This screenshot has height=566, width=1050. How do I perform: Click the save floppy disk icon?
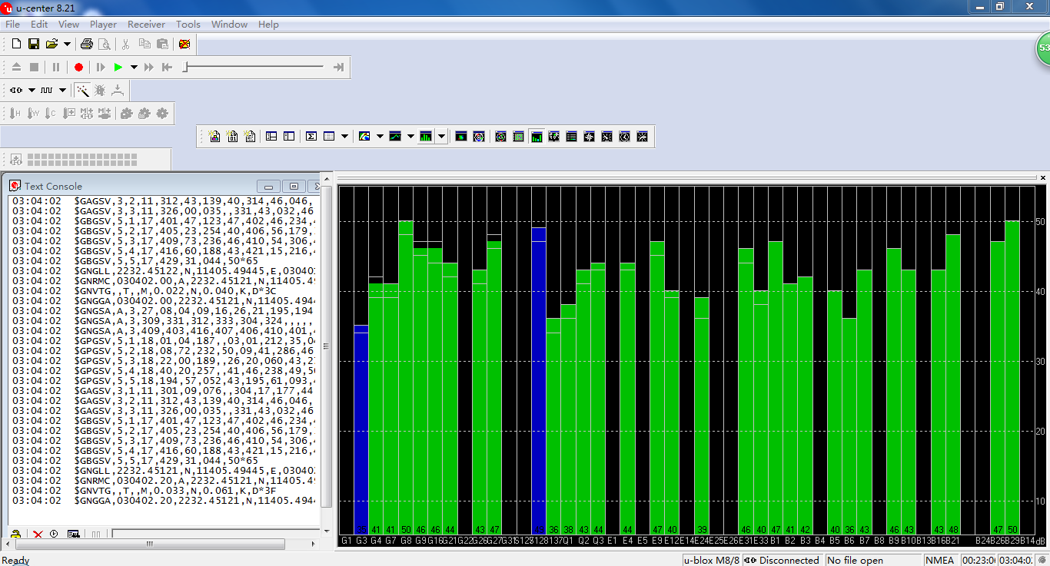click(34, 45)
